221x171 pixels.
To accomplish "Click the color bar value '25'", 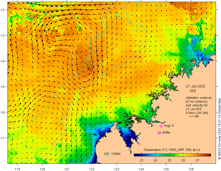I will pyautogui.click(x=170, y=160).
